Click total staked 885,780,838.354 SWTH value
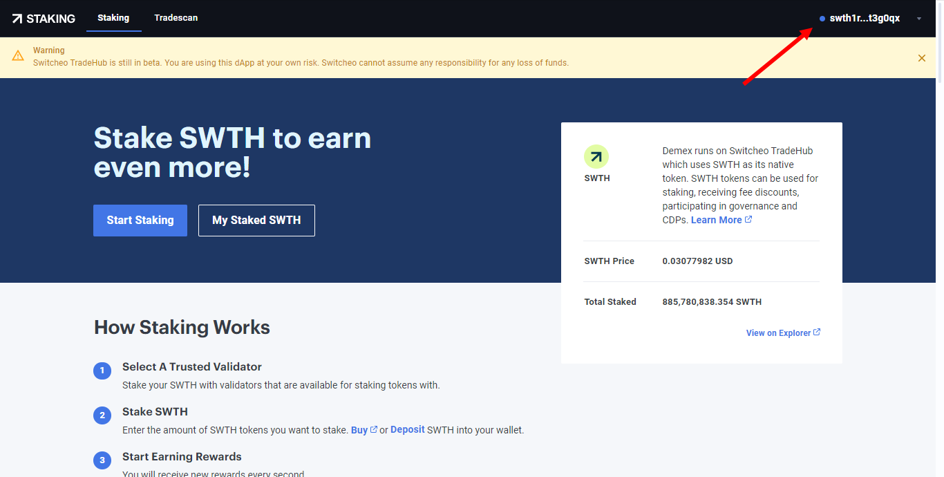Viewport: 944px width, 477px height. tap(712, 302)
